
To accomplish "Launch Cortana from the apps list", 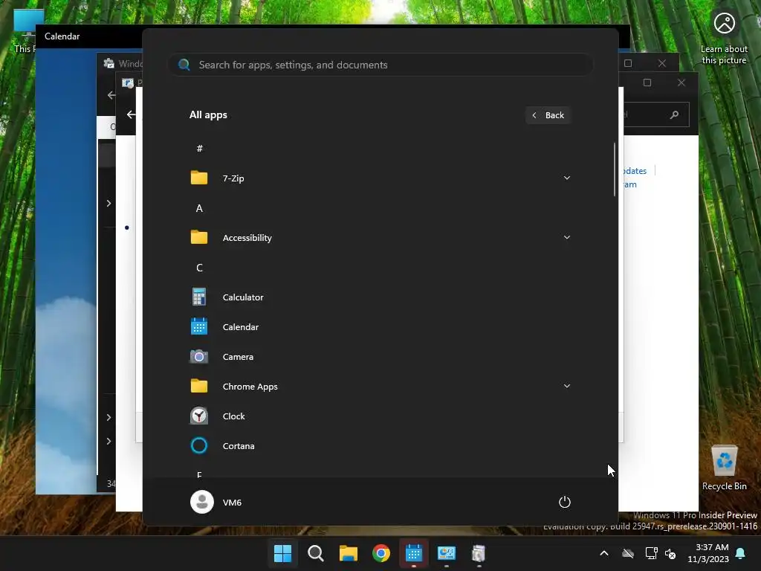I will [x=380, y=446].
